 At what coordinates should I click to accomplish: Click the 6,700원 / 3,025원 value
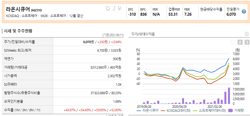[x=109, y=50]
